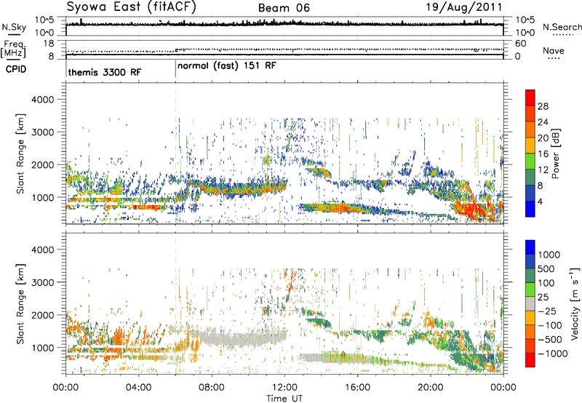Click the 'Freq. [MHz]' axis label
582x403 pixels.
[14, 49]
